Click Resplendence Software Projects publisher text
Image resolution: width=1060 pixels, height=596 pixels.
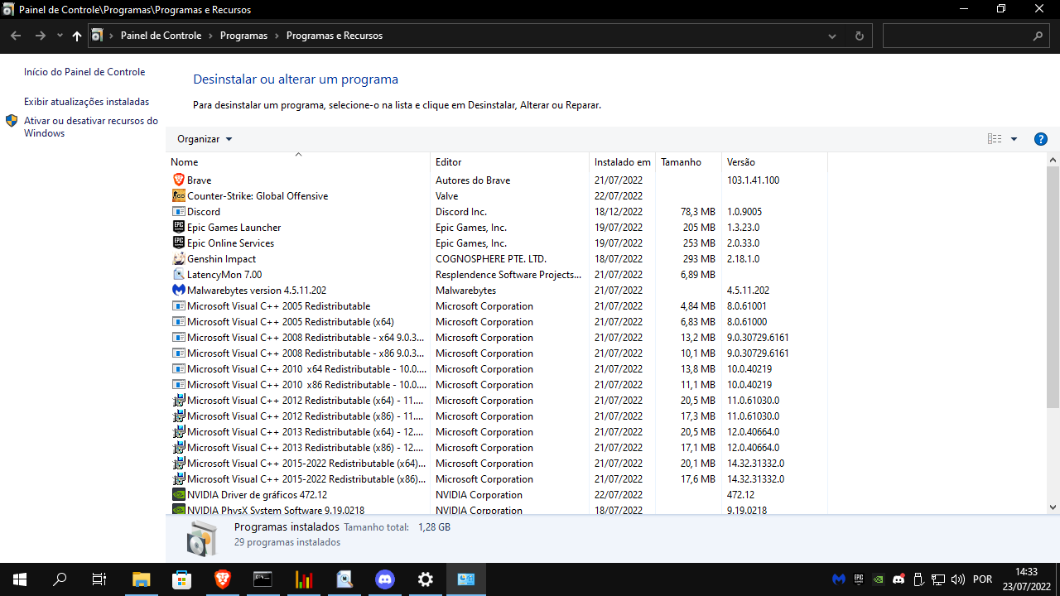coord(508,274)
